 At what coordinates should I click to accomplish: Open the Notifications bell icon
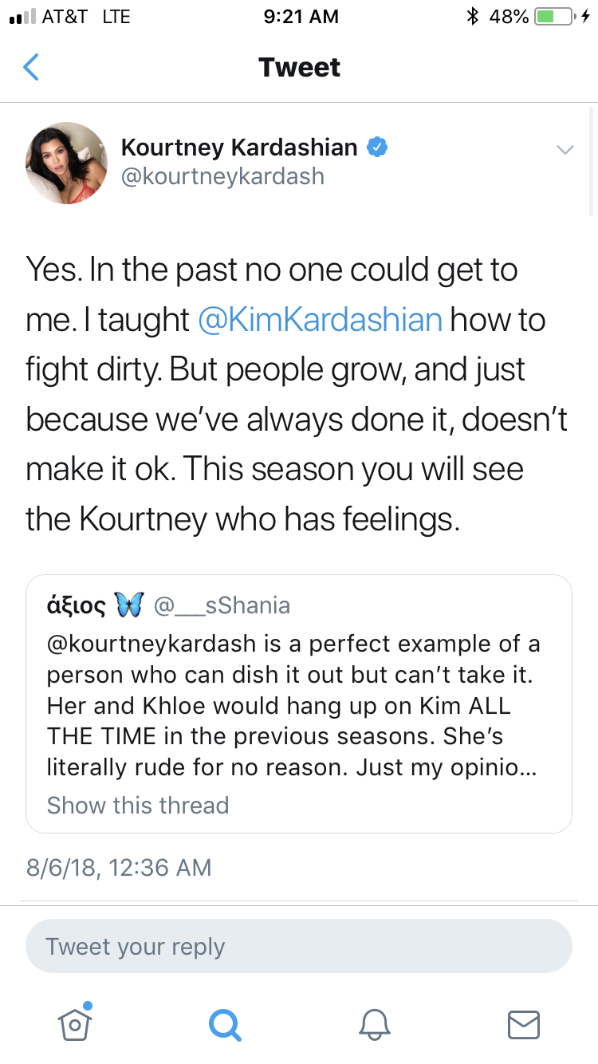pyautogui.click(x=374, y=1023)
